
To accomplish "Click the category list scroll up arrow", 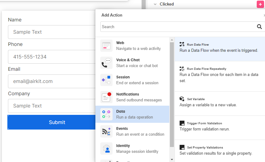I will point(172,40).
